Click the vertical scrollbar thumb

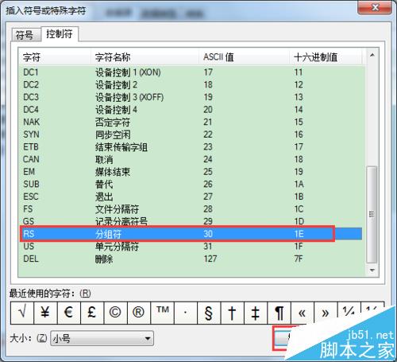372,214
